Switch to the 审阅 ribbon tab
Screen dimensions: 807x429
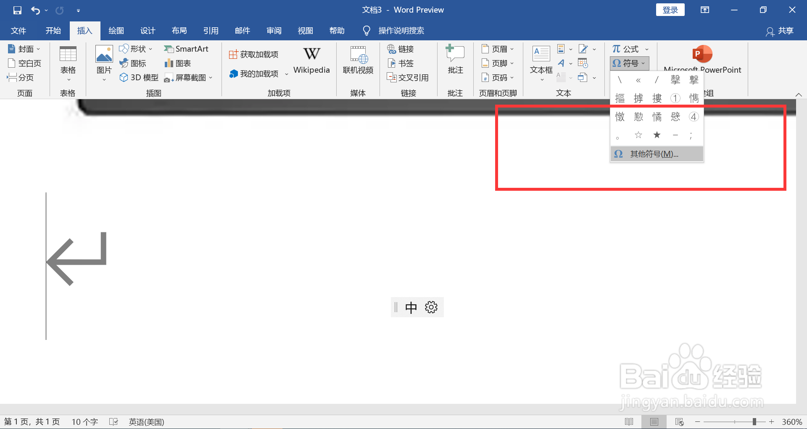(x=274, y=30)
